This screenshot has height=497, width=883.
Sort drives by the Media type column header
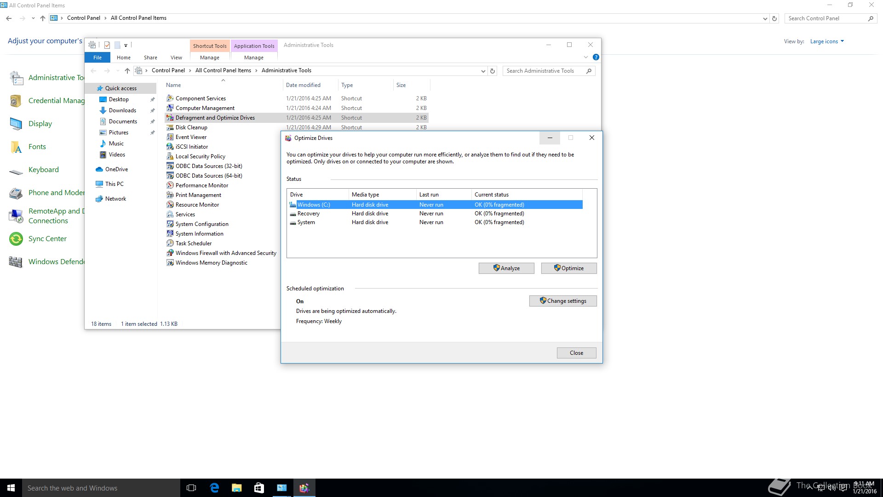382,195
